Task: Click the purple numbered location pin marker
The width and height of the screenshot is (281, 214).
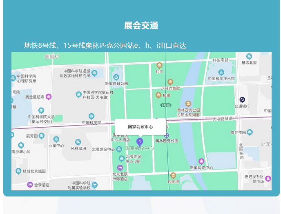Action: [140, 142]
